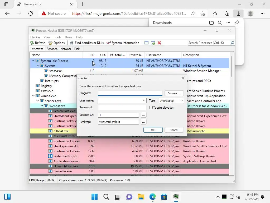
Task: Click the Read aloud icon in address bar
Action: 193,13
